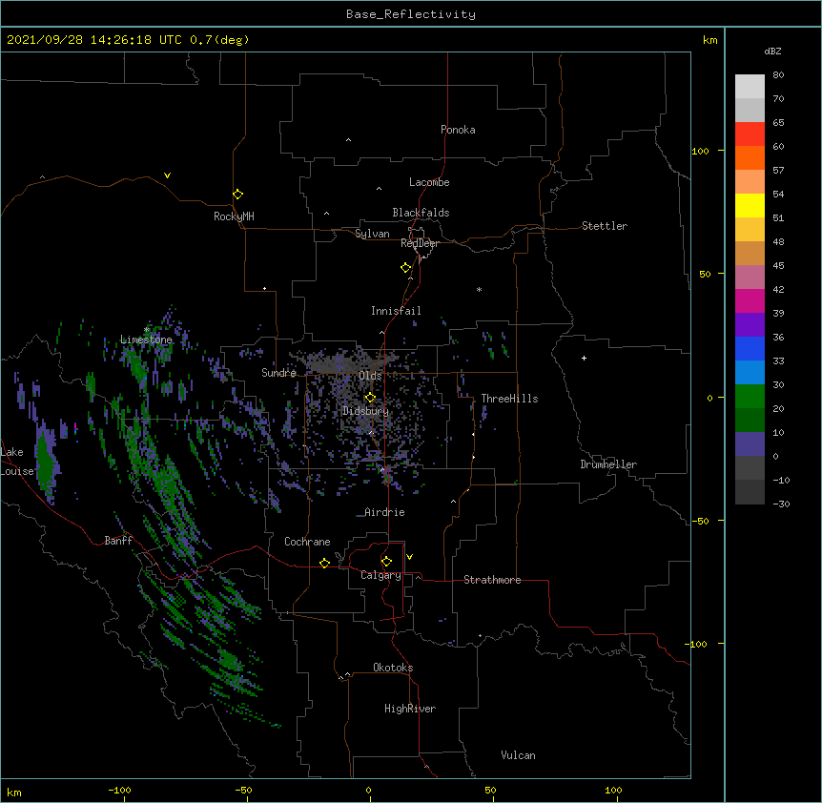Click the Base_Reflectivity title text

coord(411,14)
